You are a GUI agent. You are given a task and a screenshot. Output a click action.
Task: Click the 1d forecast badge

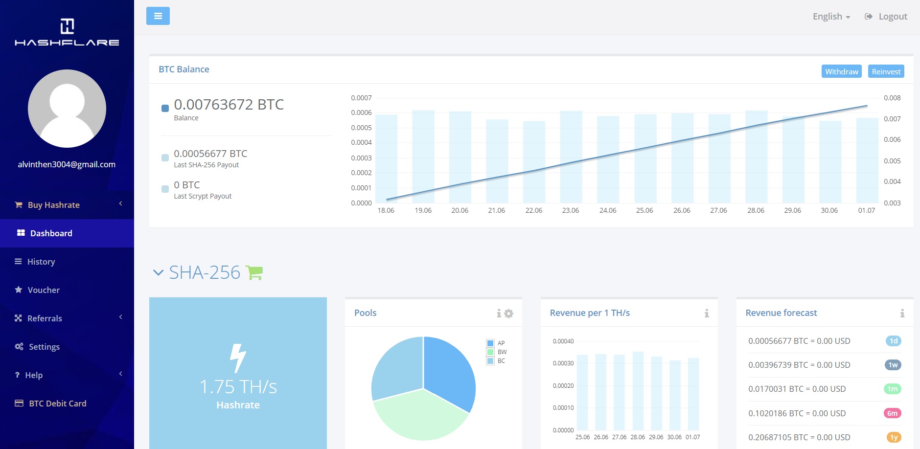(x=894, y=341)
